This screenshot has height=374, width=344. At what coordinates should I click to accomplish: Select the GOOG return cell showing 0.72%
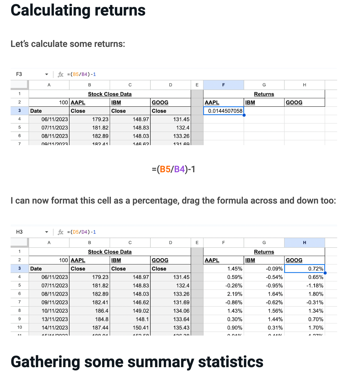(x=305, y=269)
